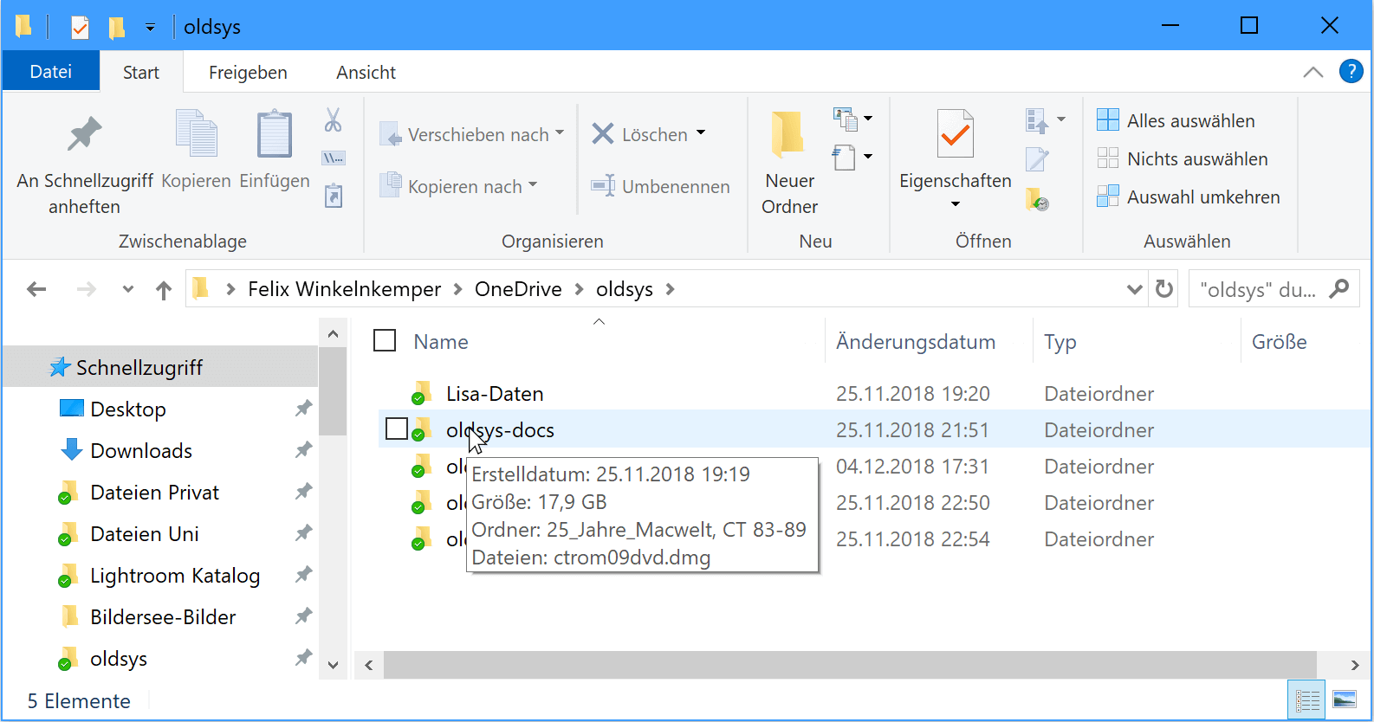This screenshot has width=1374, height=722.
Task: Click the Einfügen clipboard icon
Action: tap(275, 133)
